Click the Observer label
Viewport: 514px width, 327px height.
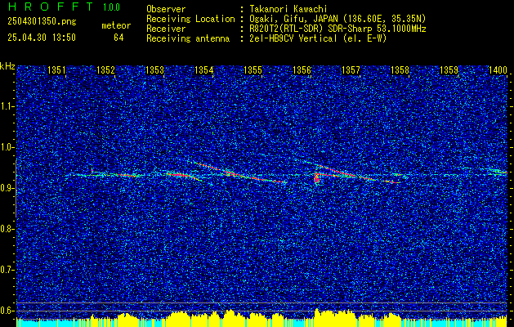pos(166,10)
